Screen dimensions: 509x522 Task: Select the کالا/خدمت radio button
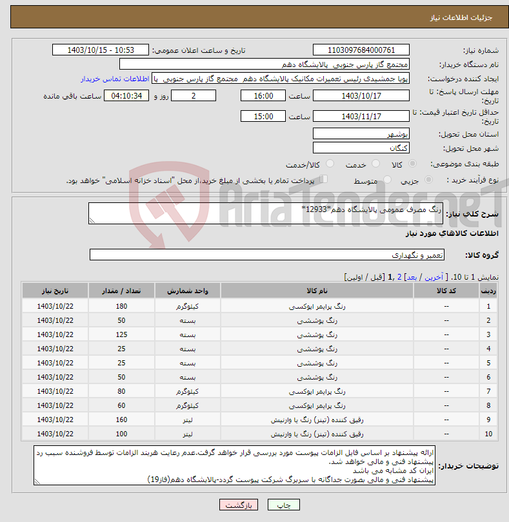pos(330,164)
